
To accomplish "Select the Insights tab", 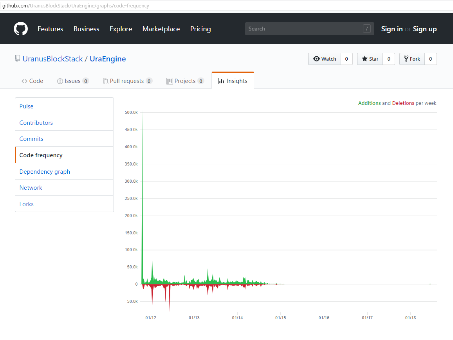I will pos(233,81).
